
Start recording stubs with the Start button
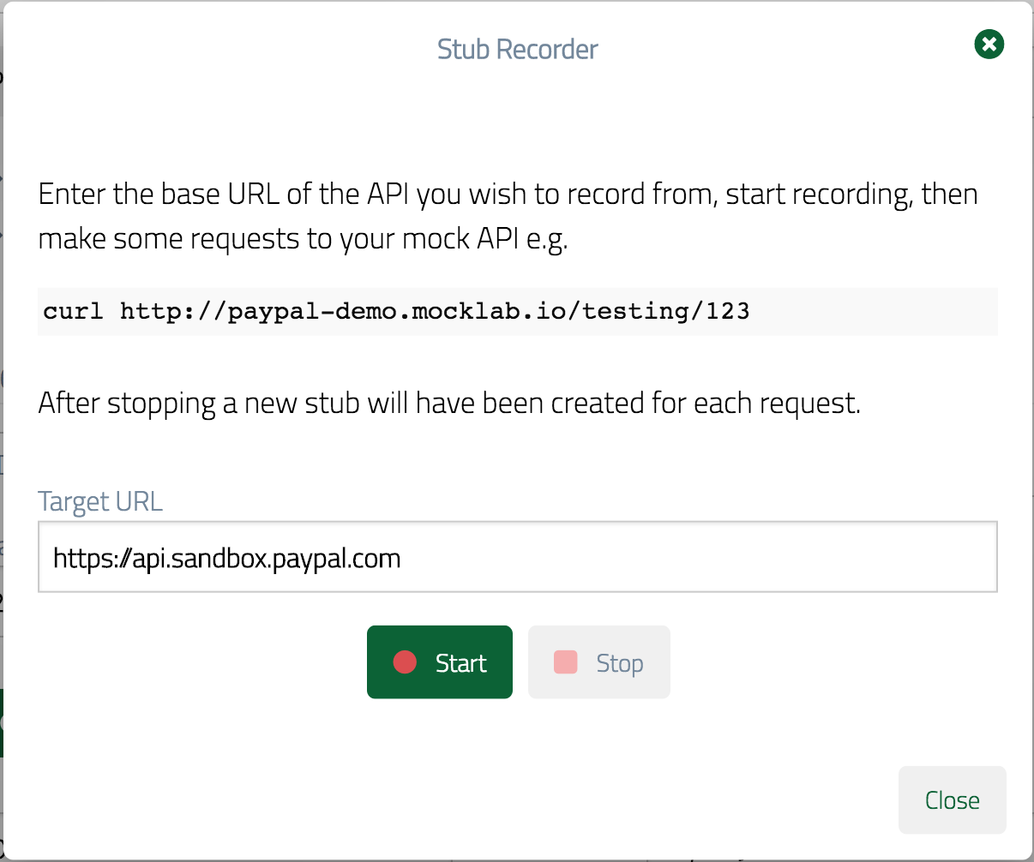(440, 661)
